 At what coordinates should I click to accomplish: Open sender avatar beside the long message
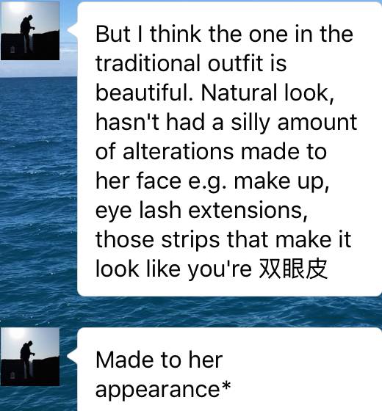coord(30,31)
